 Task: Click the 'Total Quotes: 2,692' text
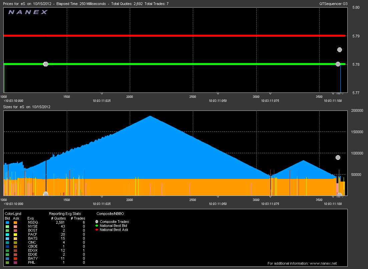[127, 4]
